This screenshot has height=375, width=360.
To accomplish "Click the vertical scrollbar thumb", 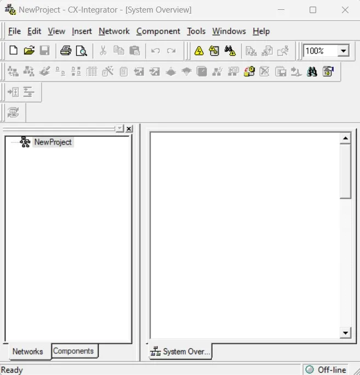I will (345, 171).
